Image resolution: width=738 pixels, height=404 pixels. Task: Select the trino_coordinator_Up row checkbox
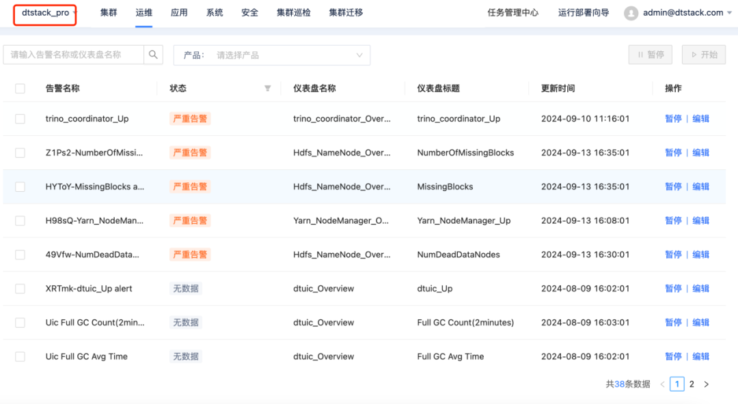coord(20,119)
